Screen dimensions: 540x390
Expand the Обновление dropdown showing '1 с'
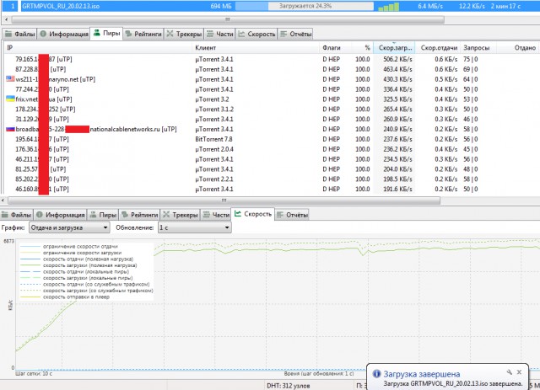[195, 227]
